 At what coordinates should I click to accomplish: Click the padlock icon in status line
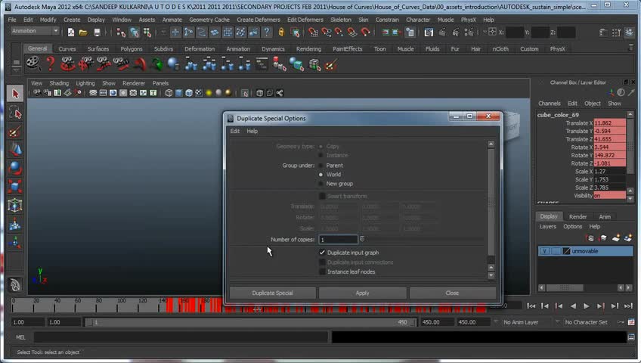tap(281, 32)
